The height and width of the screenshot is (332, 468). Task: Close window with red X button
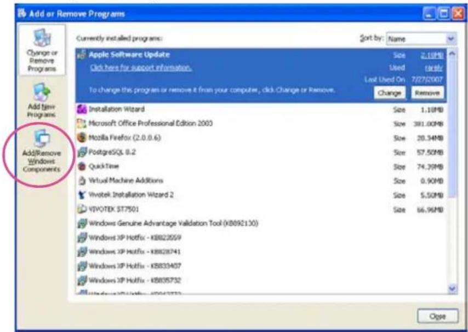click(x=458, y=14)
